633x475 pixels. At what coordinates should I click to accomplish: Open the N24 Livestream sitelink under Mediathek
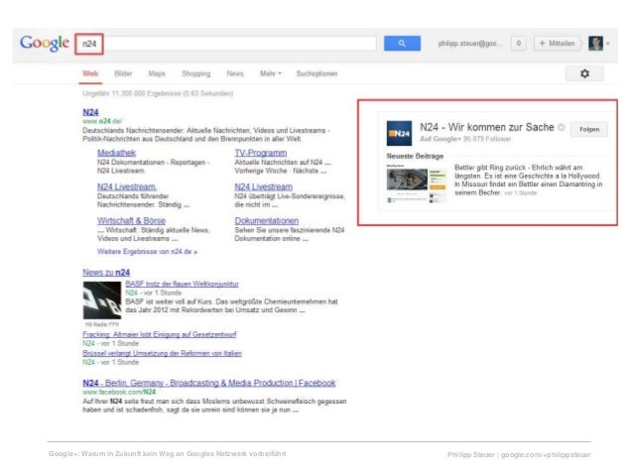coord(127,186)
